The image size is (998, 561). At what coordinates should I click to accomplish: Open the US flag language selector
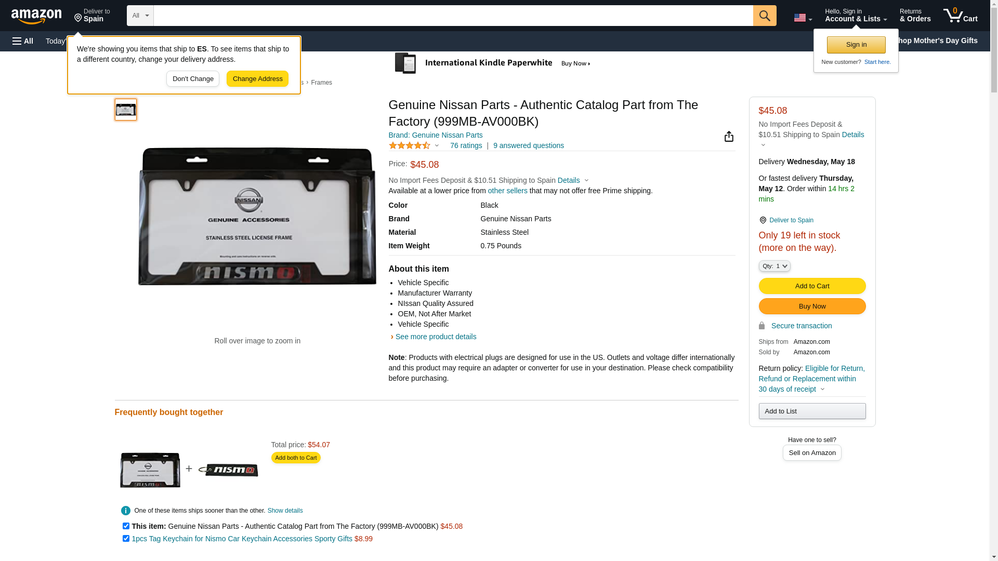[803, 18]
